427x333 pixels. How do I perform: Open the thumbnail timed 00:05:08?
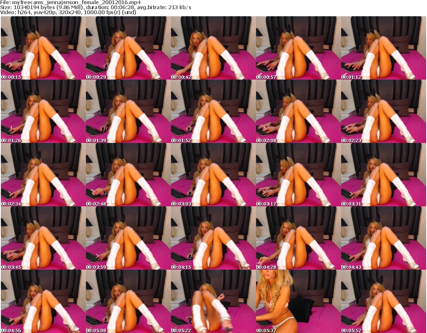click(x=128, y=301)
